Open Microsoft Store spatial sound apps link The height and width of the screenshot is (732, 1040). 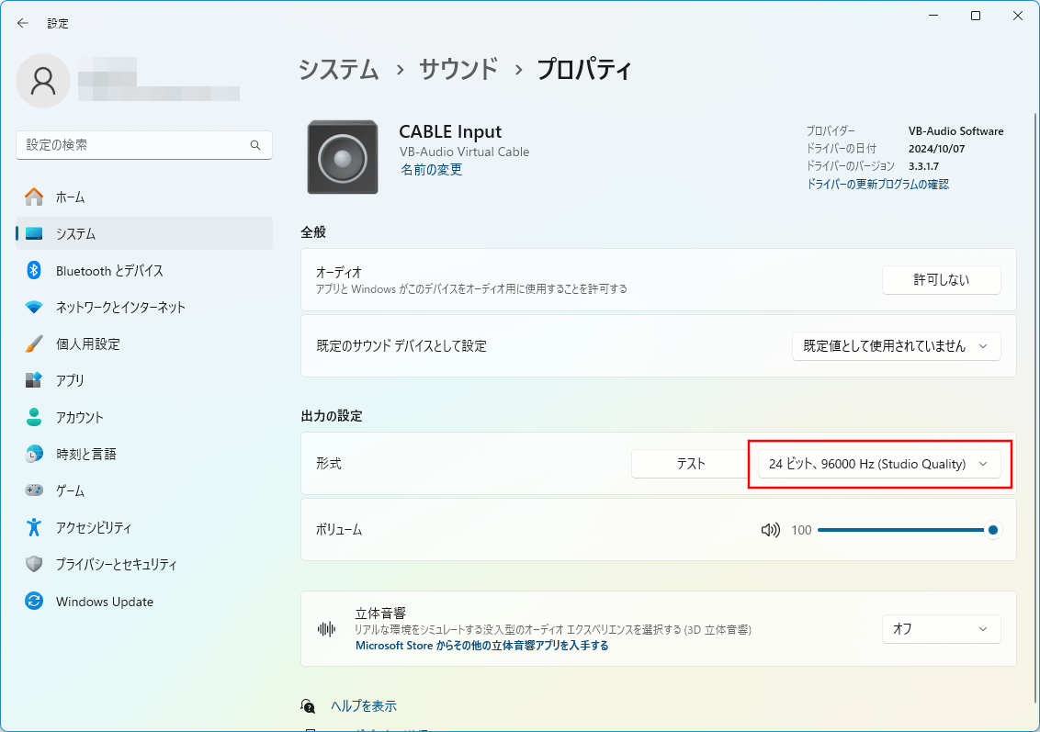point(481,645)
